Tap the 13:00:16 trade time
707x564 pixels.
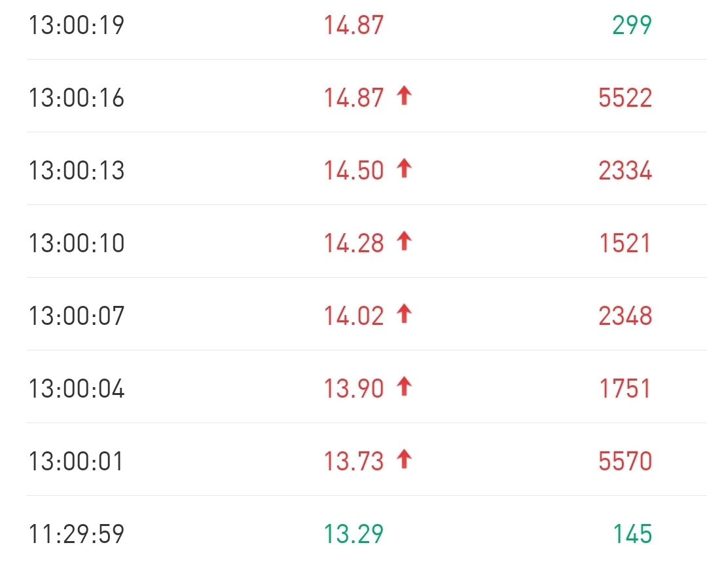pos(76,98)
